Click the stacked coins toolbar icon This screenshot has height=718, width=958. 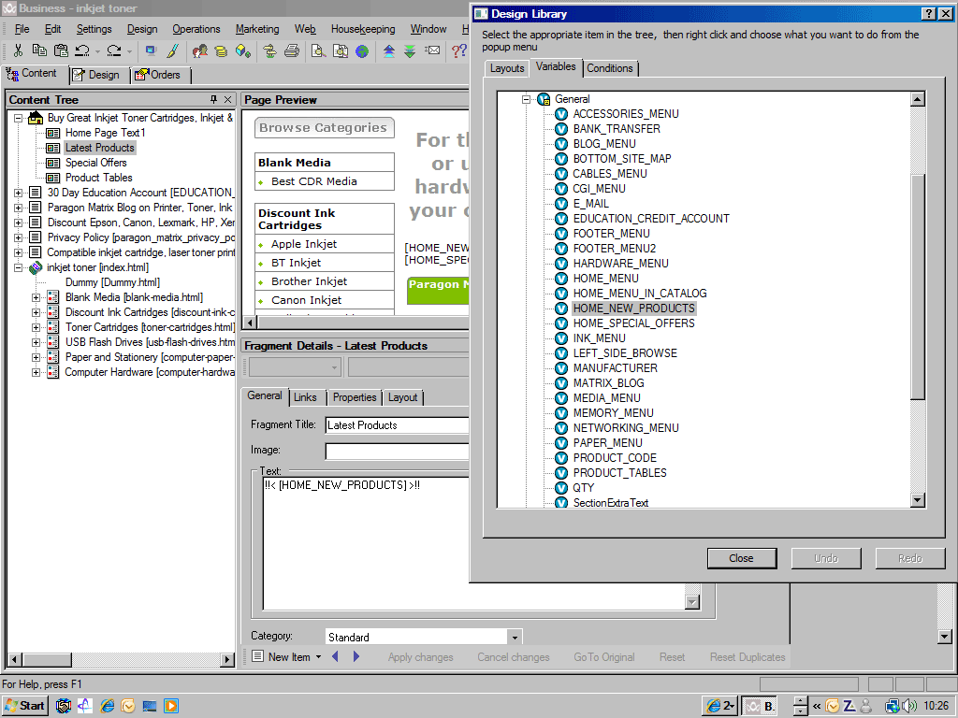point(222,50)
